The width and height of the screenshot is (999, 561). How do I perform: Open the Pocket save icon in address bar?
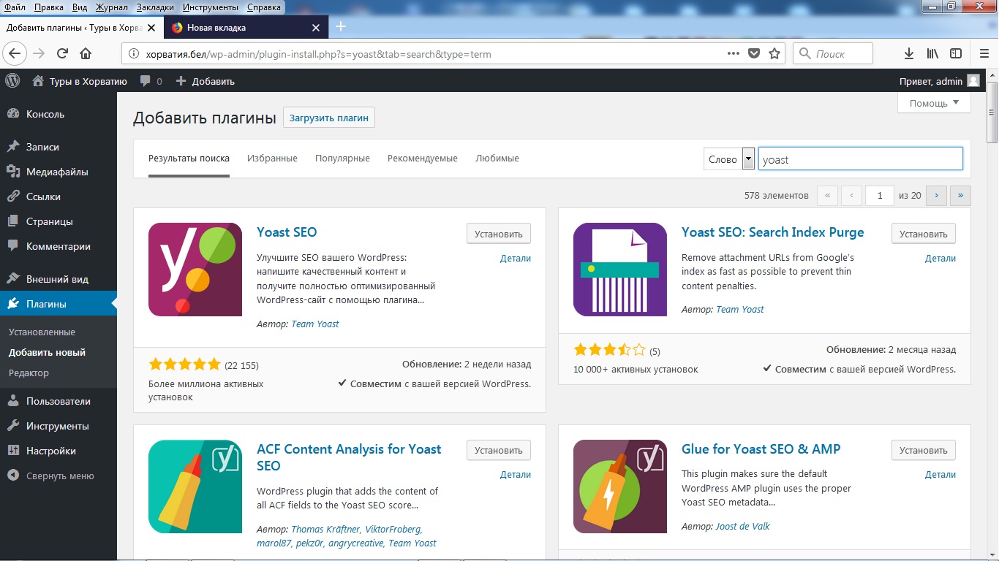[x=754, y=53]
